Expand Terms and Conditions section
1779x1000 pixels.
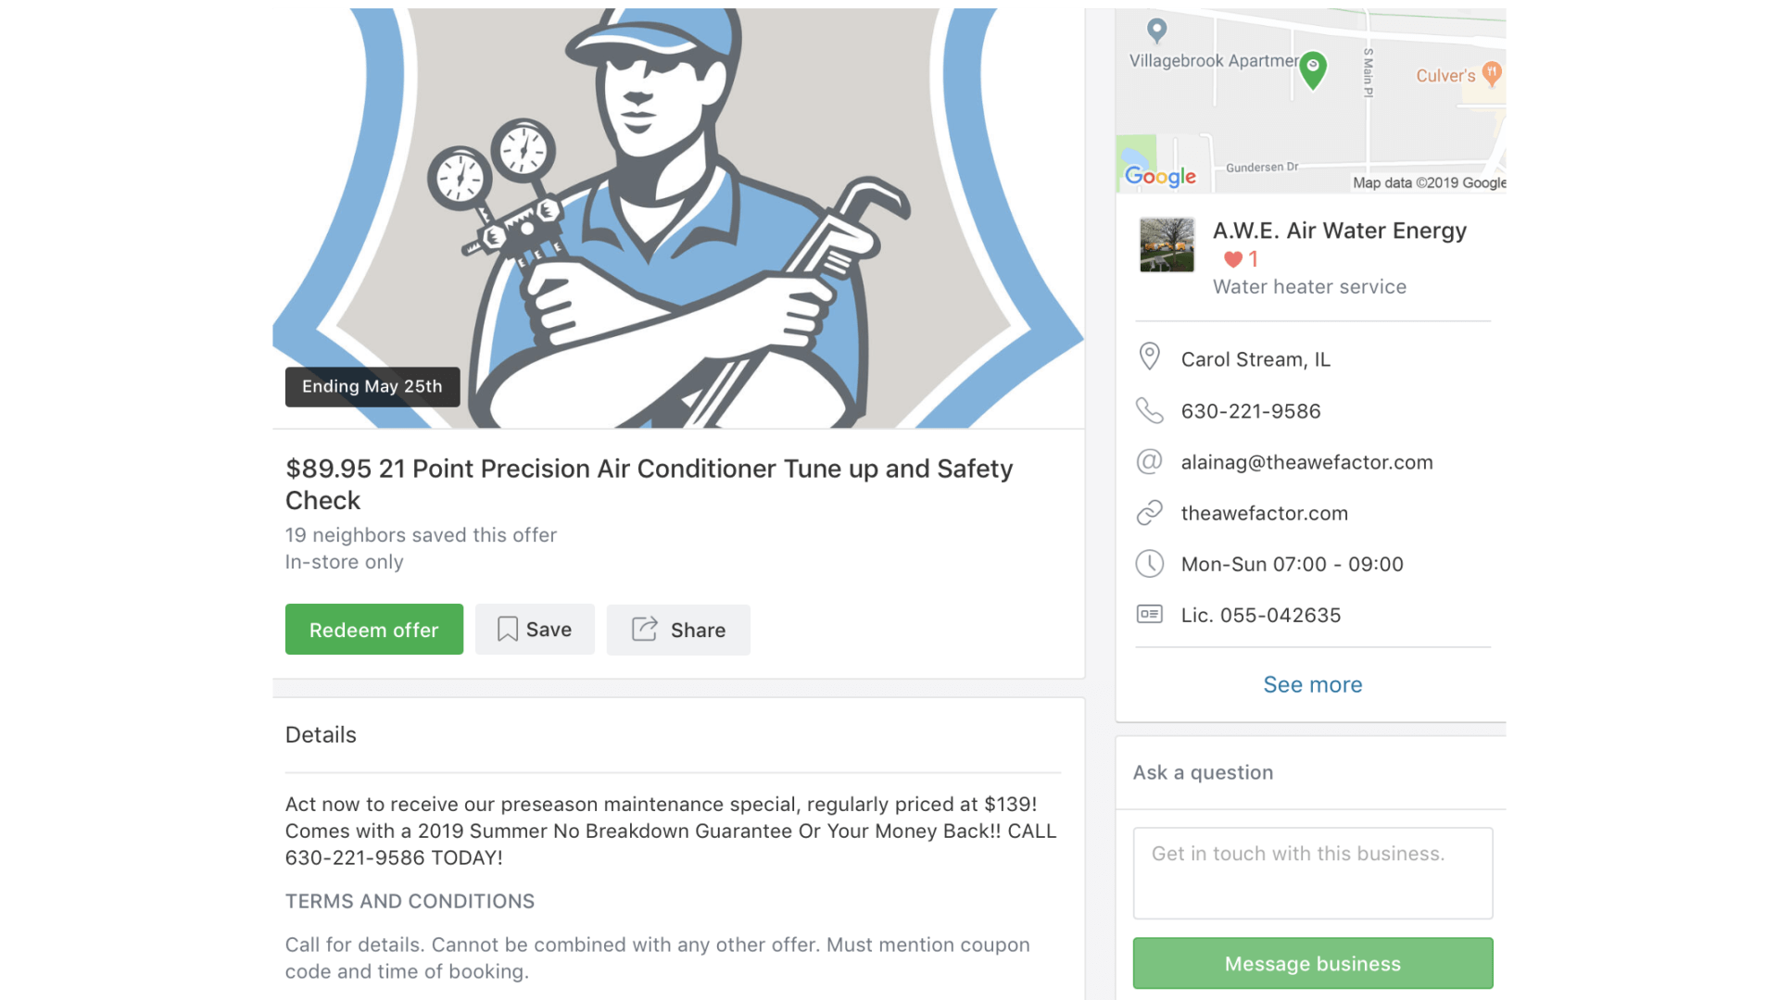[x=410, y=901]
